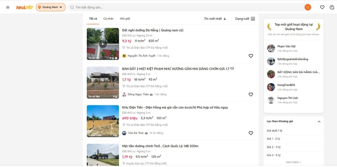Open the chat messages icon

click(x=332, y=7)
